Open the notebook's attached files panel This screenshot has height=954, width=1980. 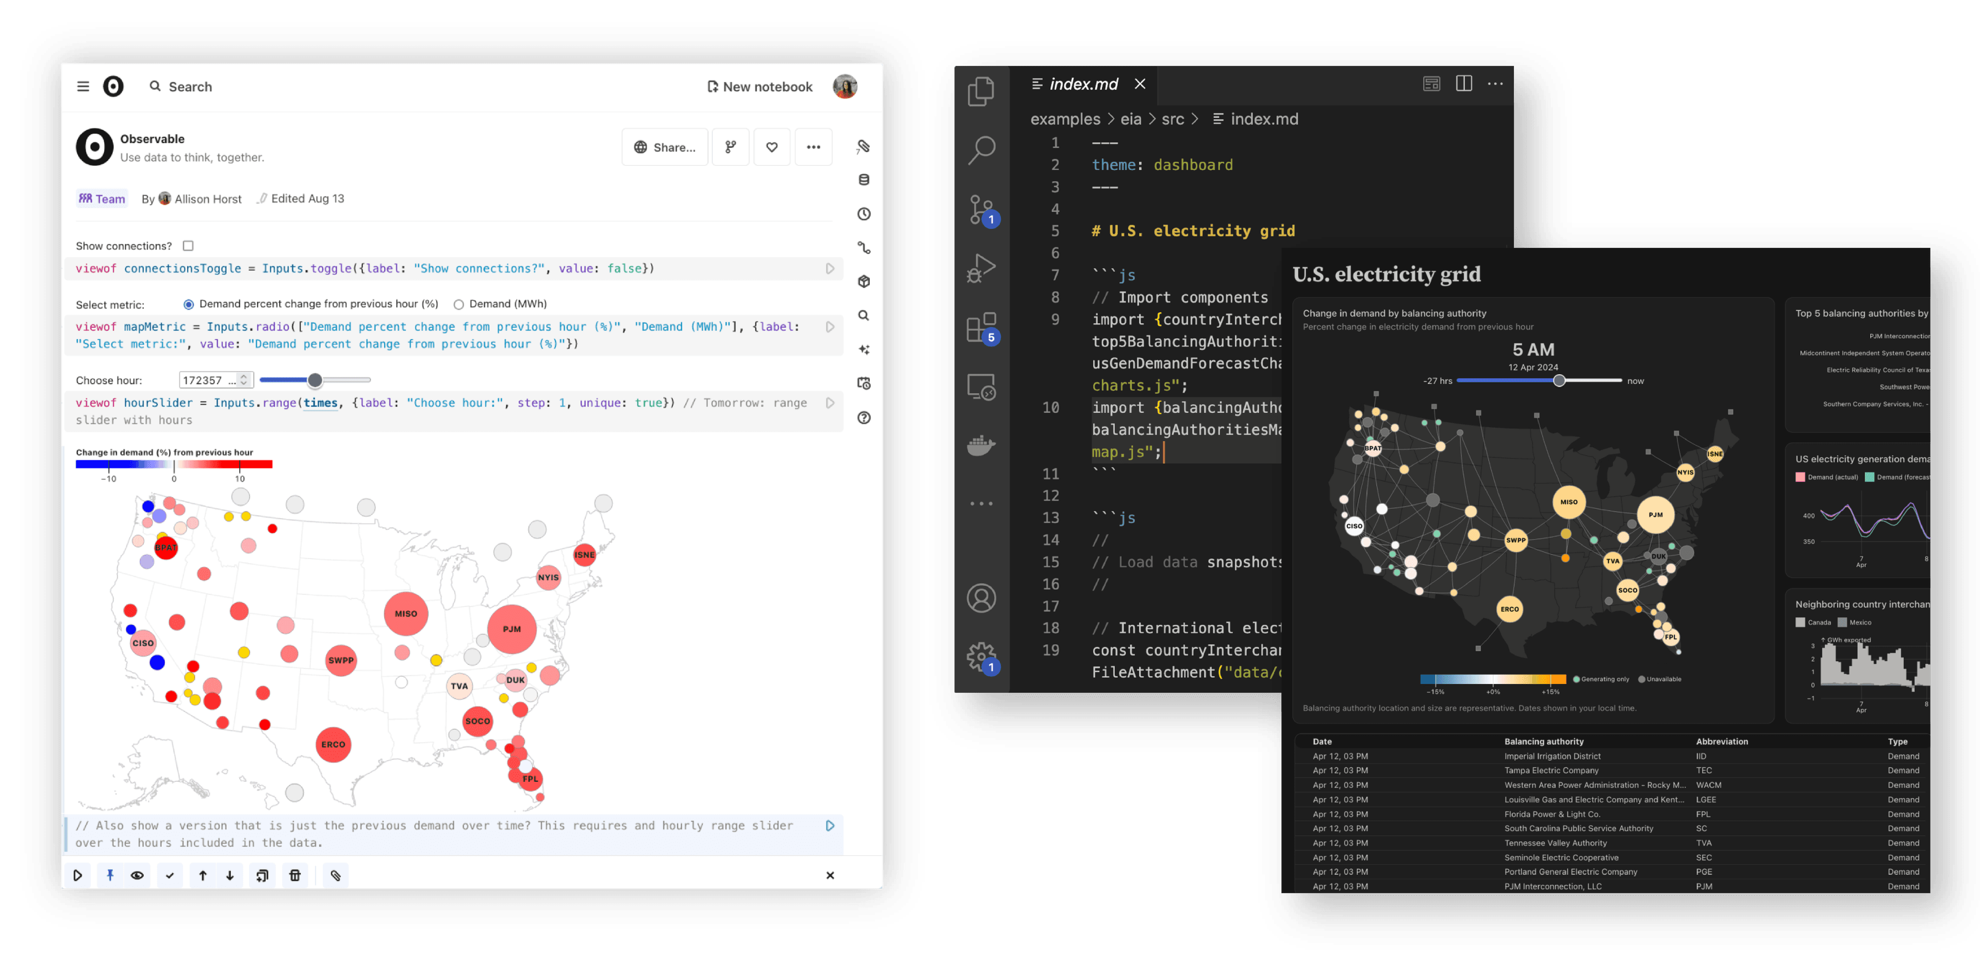(863, 147)
